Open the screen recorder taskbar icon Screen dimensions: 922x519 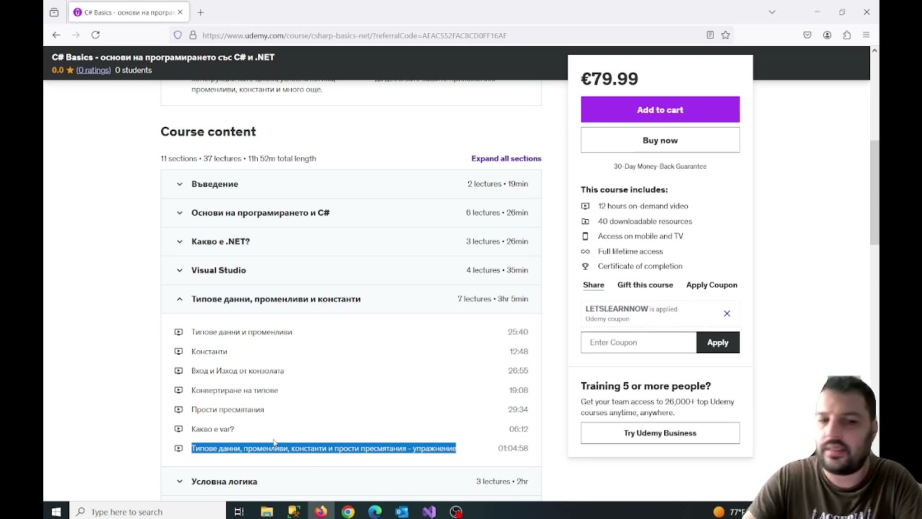456,512
